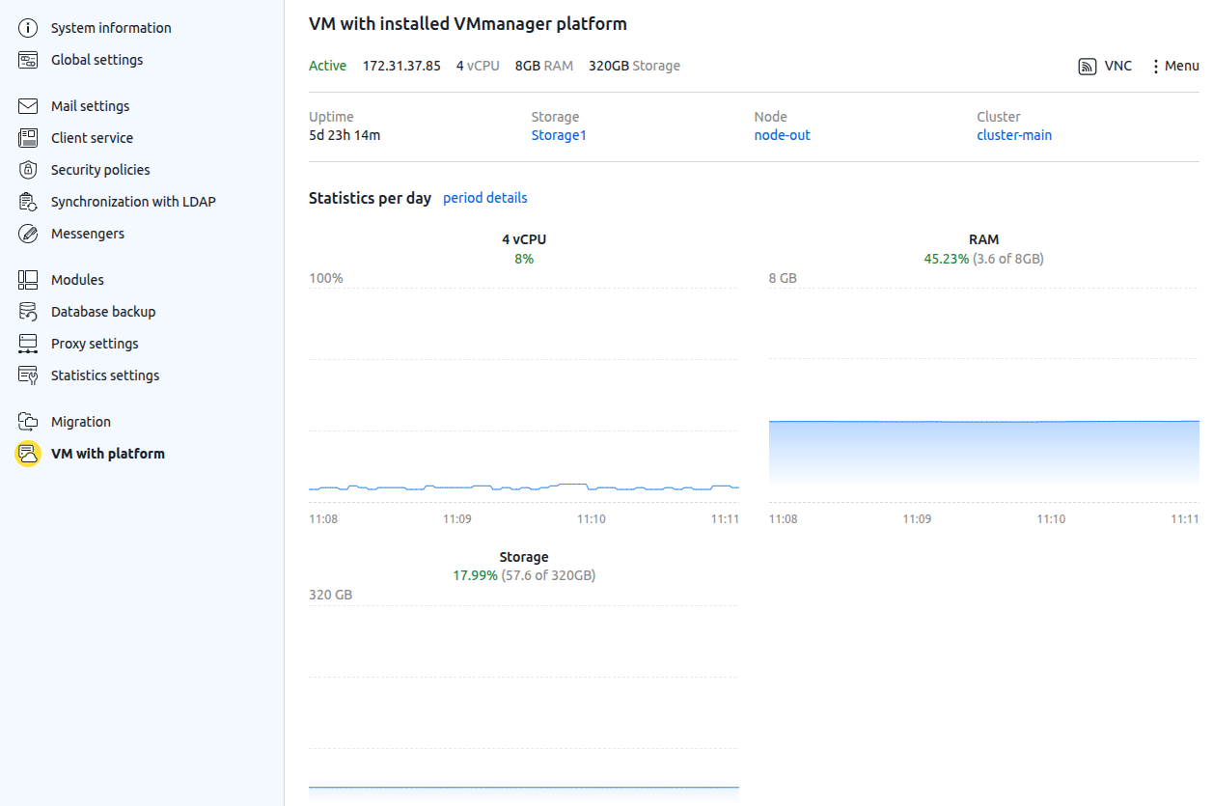Screen dimensions: 1213x806
Task: Open Proxy settings page
Action: (95, 344)
